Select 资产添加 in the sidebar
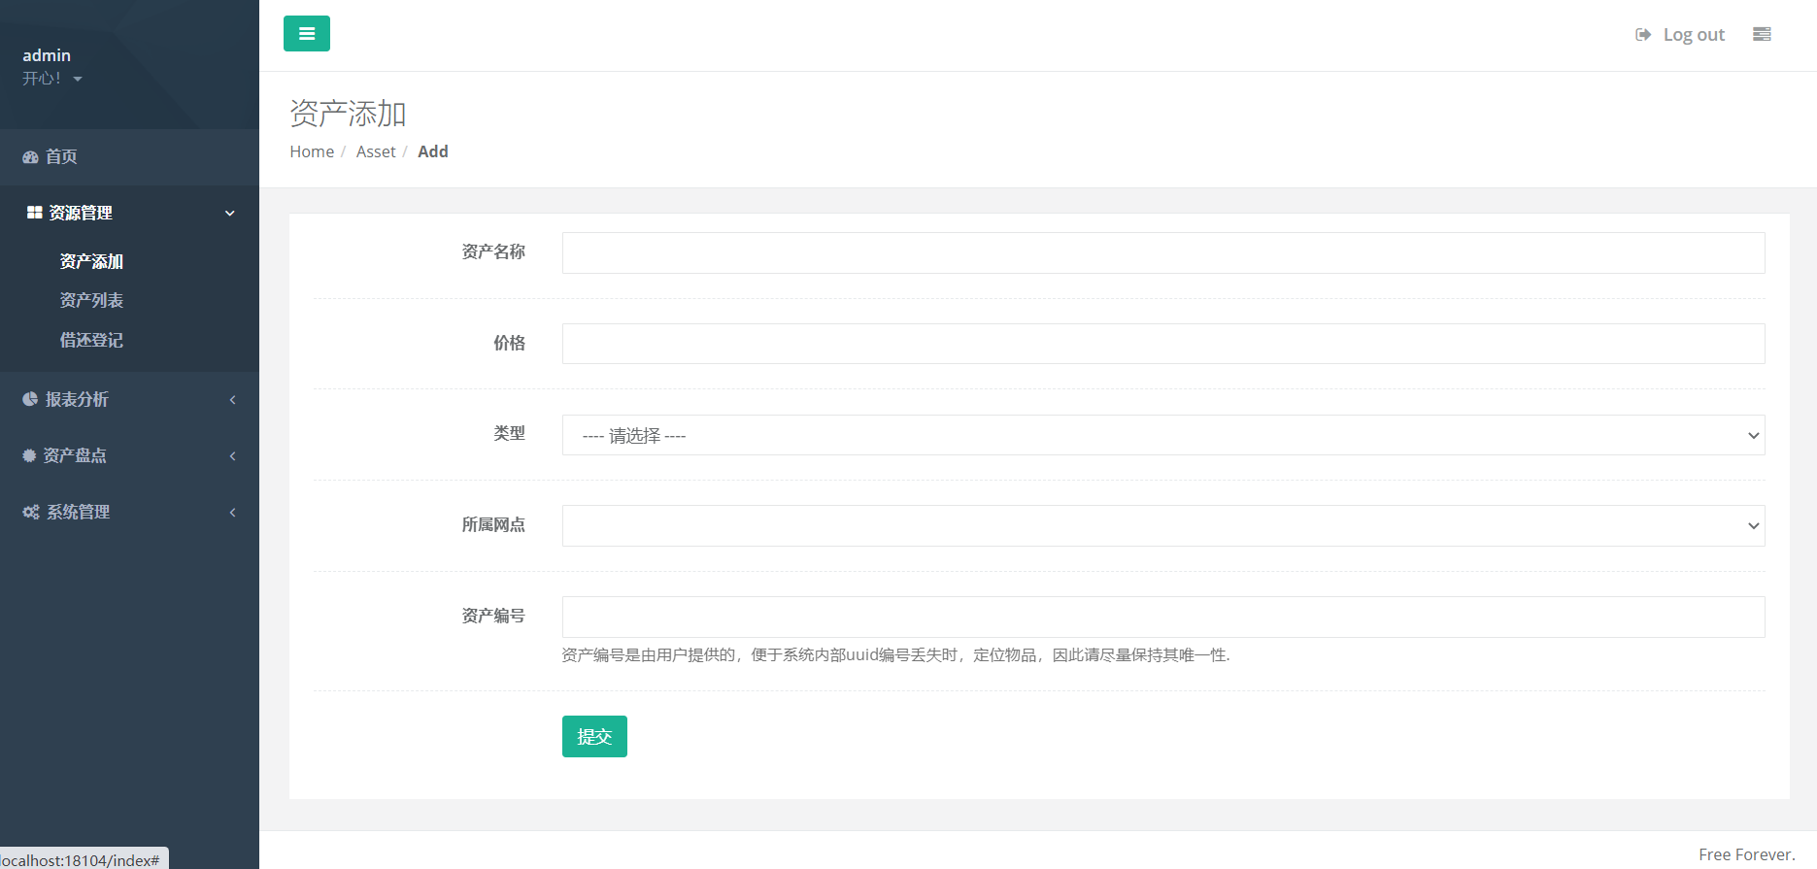The height and width of the screenshot is (869, 1817). 91,261
